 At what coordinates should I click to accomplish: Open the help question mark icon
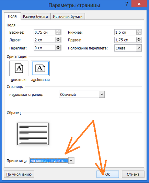(127, 4)
